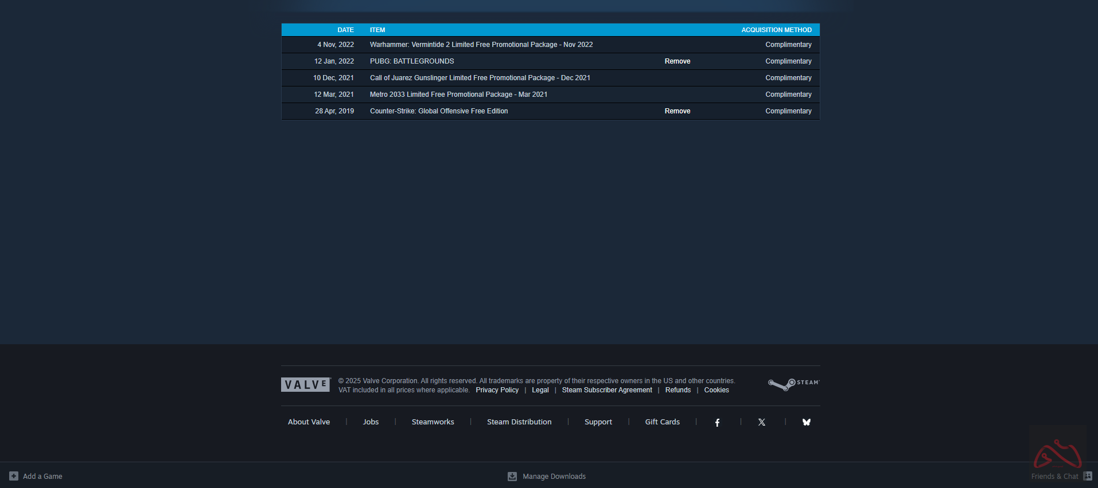Viewport: 1098px width, 488px height.
Task: Open Steamworks from footer menu
Action: coord(433,422)
